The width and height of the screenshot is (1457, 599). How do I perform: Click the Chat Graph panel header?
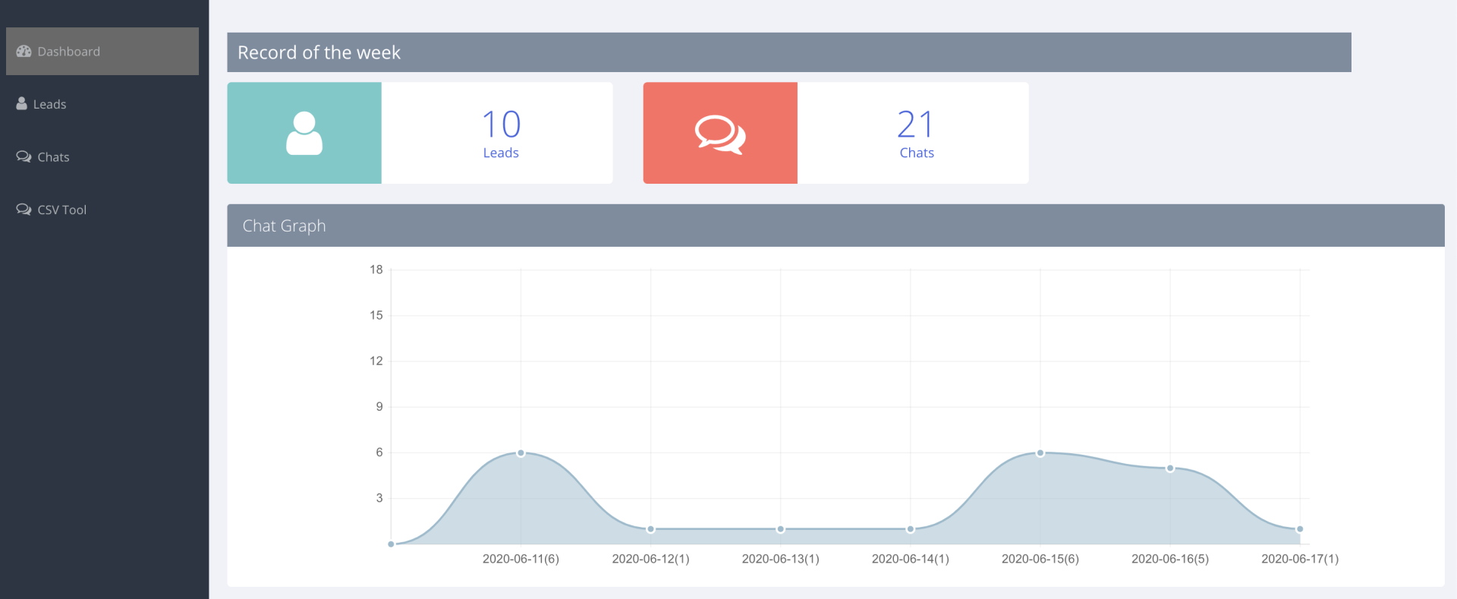(835, 225)
